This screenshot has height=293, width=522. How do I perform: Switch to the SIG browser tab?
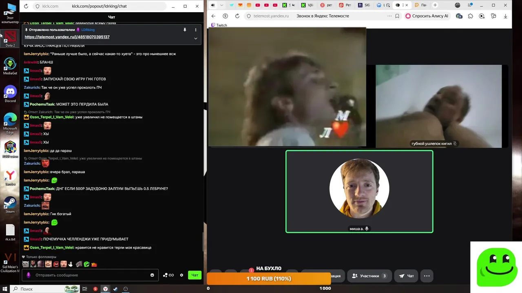pos(364,5)
